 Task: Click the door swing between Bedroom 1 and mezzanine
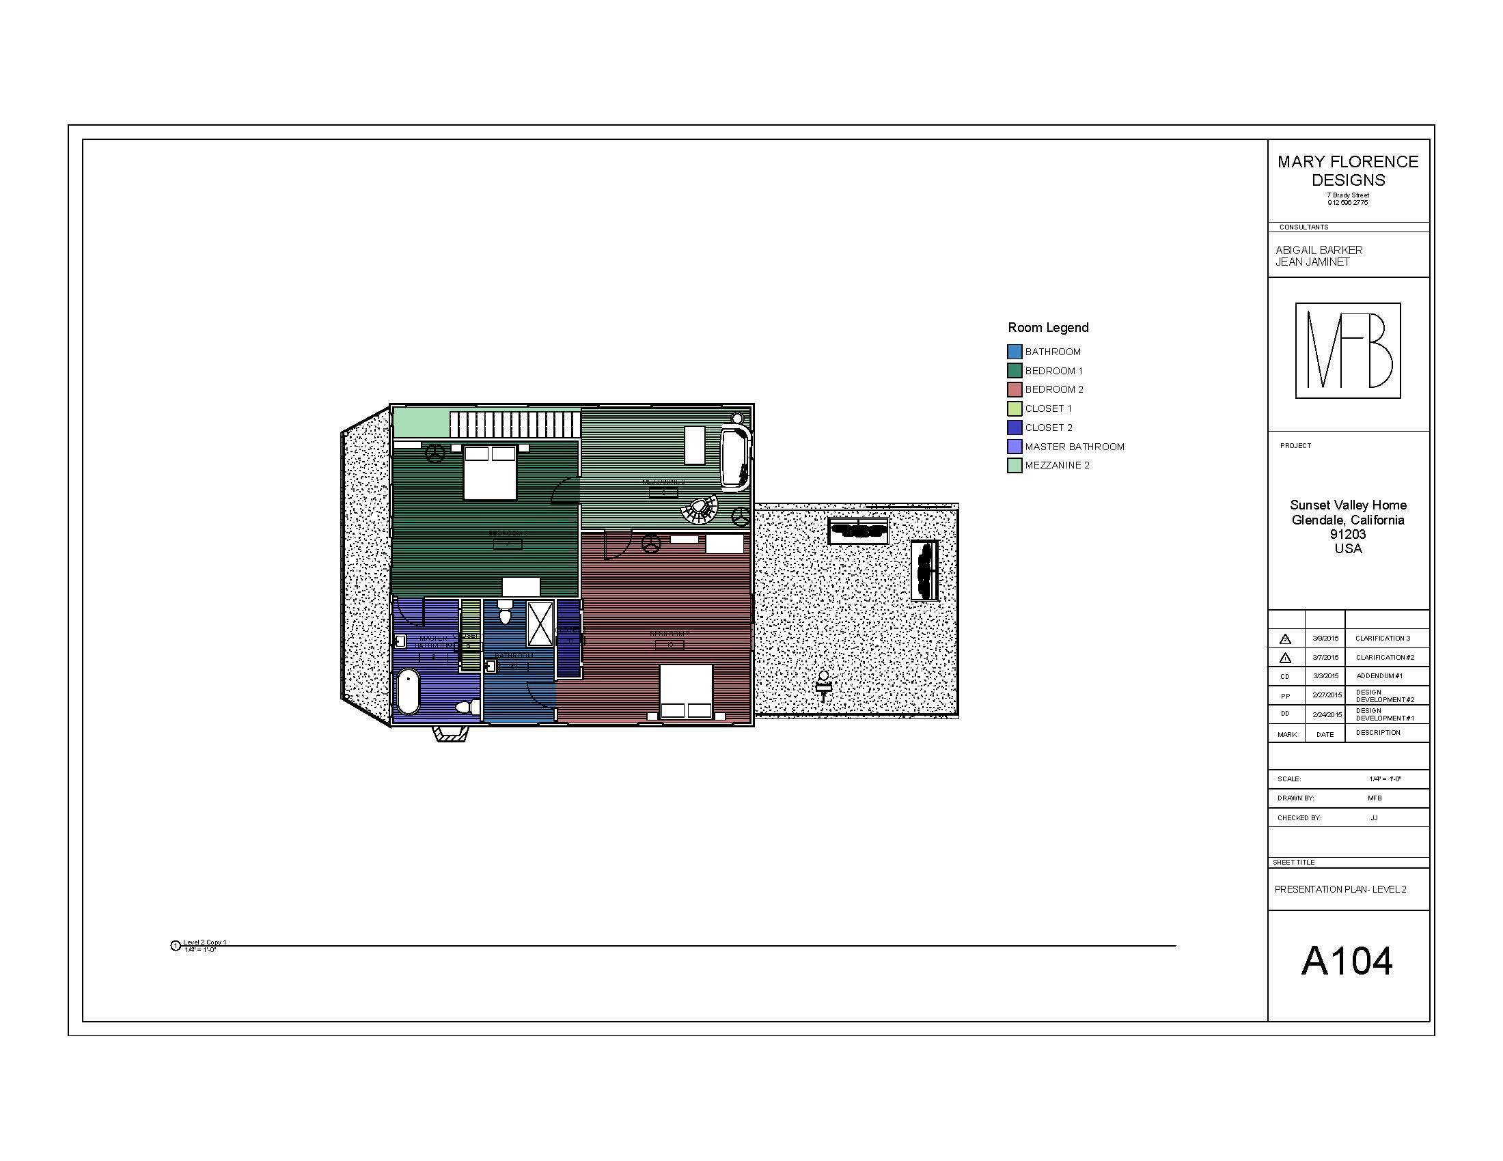[566, 490]
